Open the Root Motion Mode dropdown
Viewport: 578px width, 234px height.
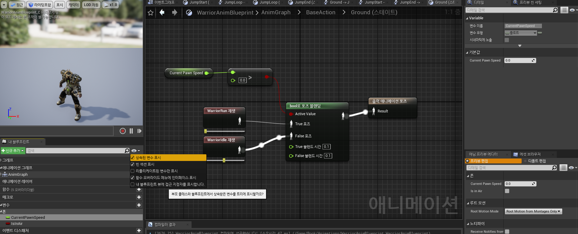click(533, 211)
